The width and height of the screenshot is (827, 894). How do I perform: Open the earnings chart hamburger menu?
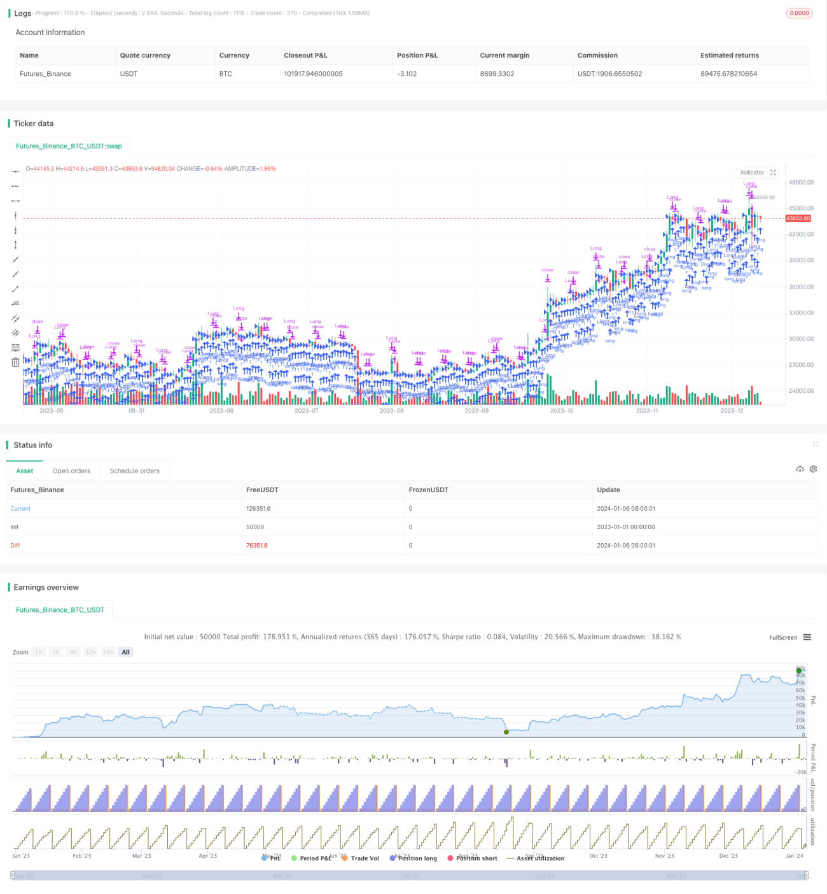pyautogui.click(x=807, y=637)
